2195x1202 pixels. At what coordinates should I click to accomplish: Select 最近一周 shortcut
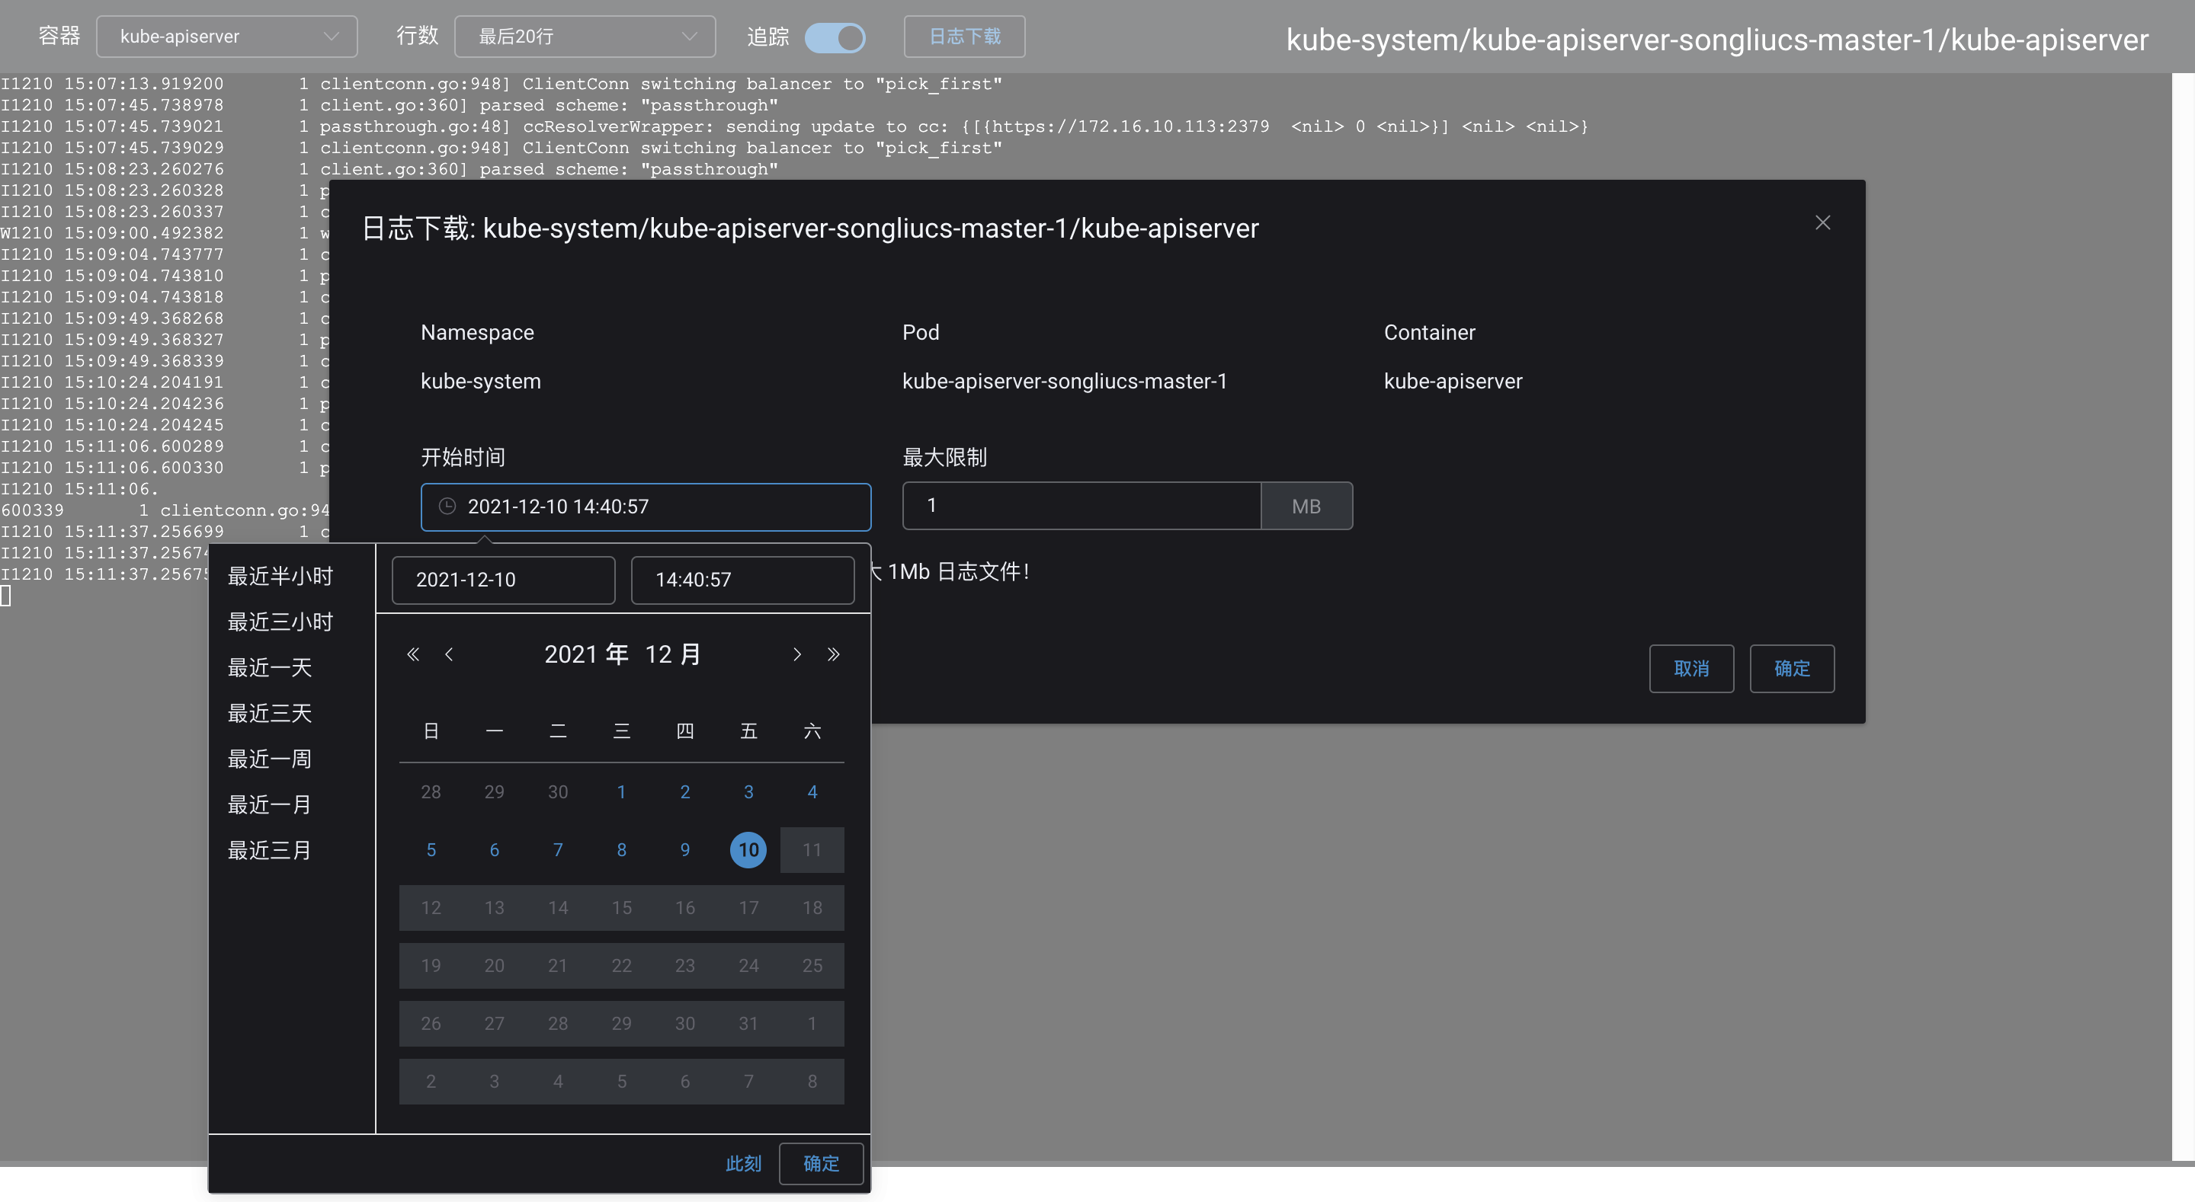pos(269,759)
